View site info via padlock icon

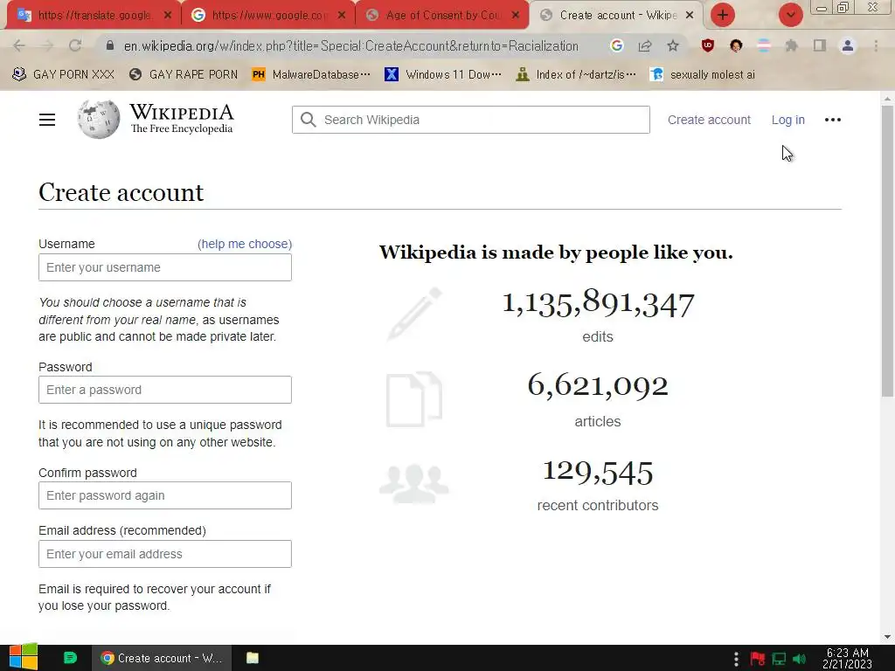pos(110,45)
